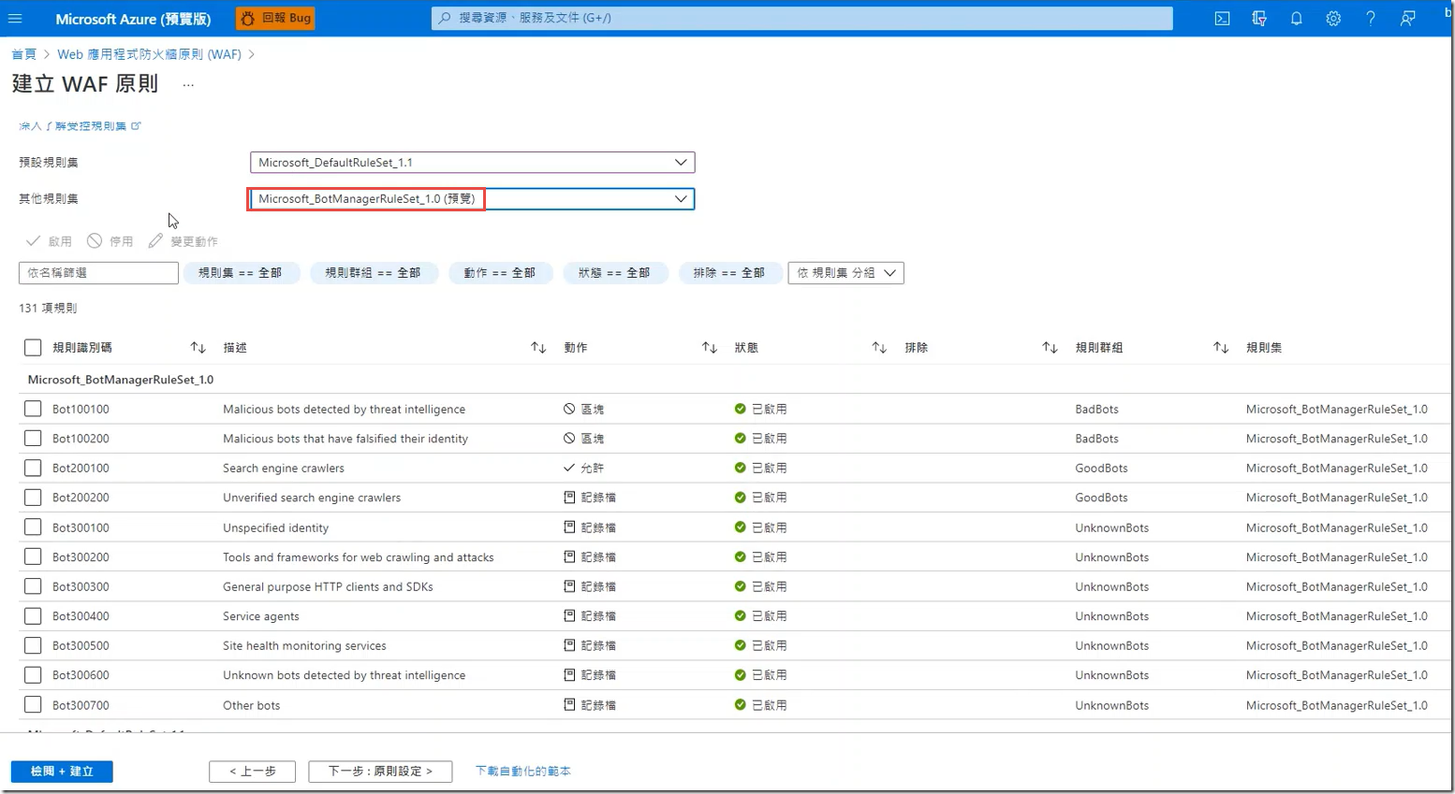This screenshot has height=794, width=1455.
Task: Open 下載自動化的範本 link
Action: (x=522, y=772)
